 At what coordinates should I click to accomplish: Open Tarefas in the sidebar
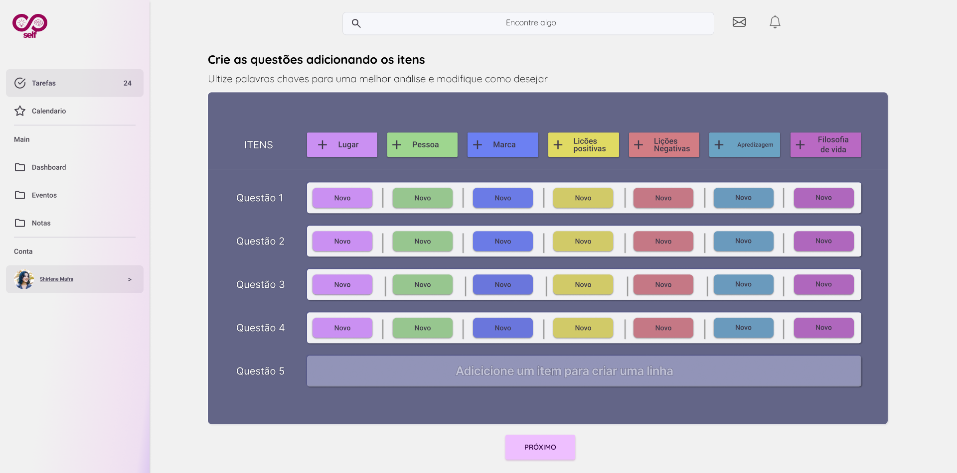[x=75, y=83]
